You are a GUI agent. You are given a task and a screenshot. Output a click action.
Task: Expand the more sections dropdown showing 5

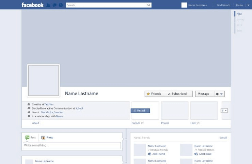click(x=224, y=111)
